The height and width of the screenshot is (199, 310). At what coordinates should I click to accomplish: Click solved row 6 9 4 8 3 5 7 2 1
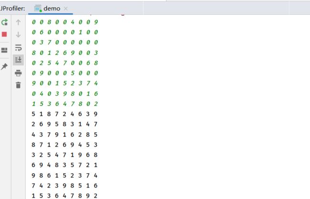[64, 165]
